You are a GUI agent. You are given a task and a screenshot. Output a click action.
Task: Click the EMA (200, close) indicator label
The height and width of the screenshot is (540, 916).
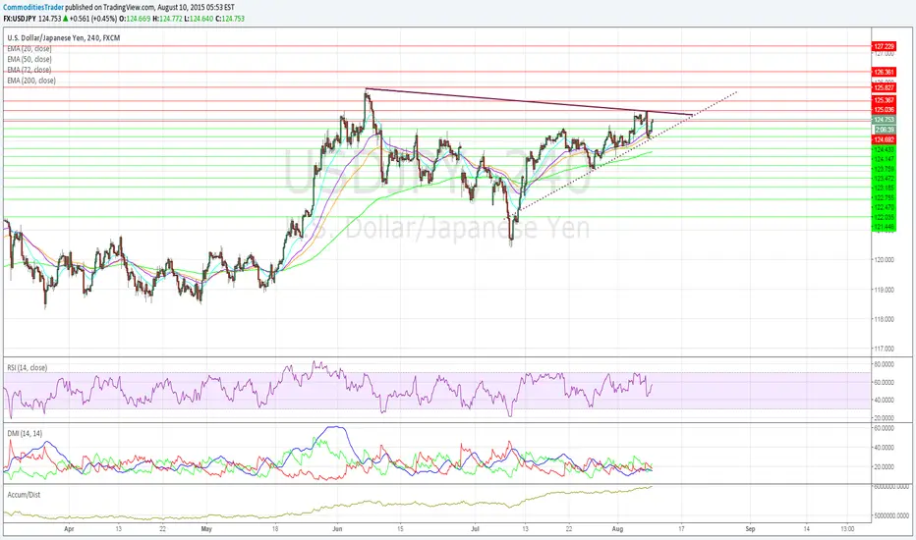coord(31,81)
